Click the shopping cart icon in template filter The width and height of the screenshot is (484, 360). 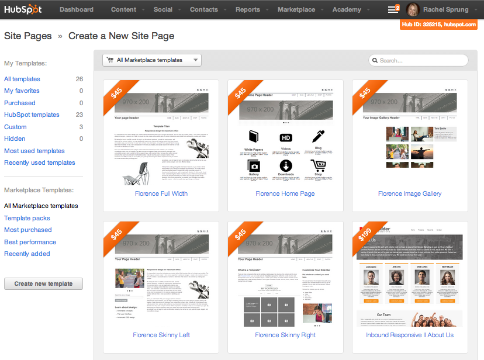point(110,60)
